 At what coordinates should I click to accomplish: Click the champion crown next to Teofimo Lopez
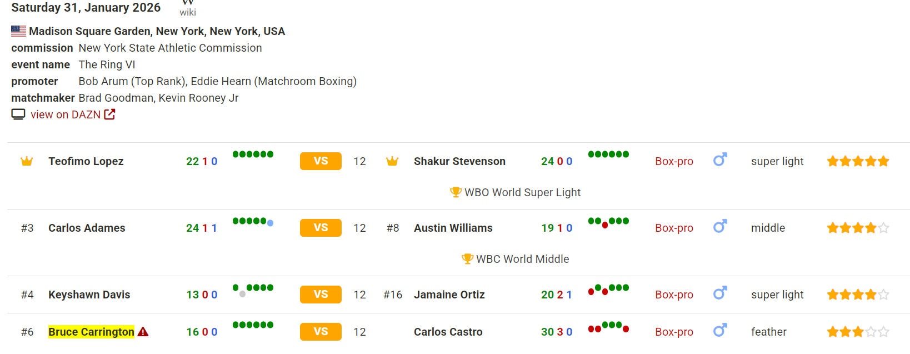click(27, 161)
